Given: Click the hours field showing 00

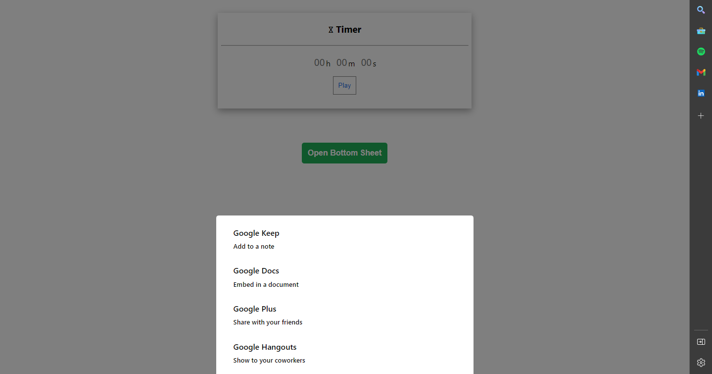Looking at the screenshot, I should point(319,62).
